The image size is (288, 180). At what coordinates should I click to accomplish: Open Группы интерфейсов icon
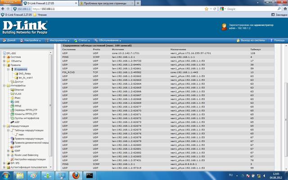pyautogui.click(x=12, y=118)
